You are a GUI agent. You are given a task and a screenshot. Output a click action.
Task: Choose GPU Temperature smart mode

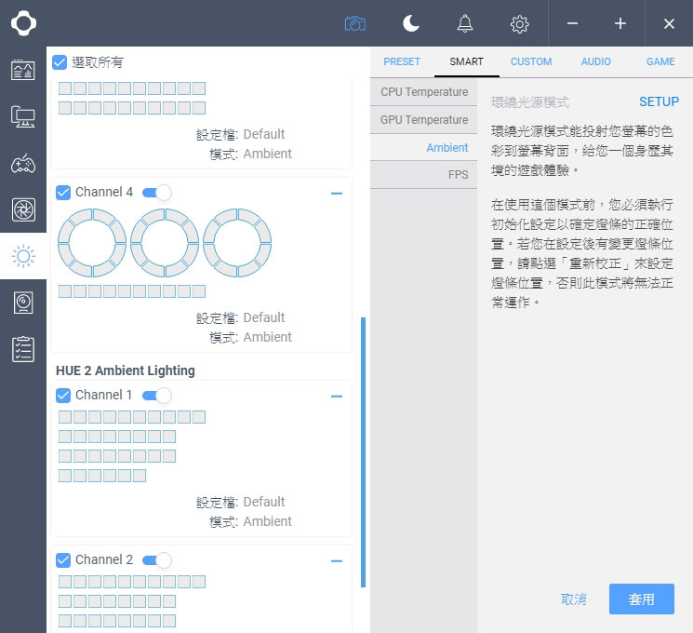(x=424, y=120)
